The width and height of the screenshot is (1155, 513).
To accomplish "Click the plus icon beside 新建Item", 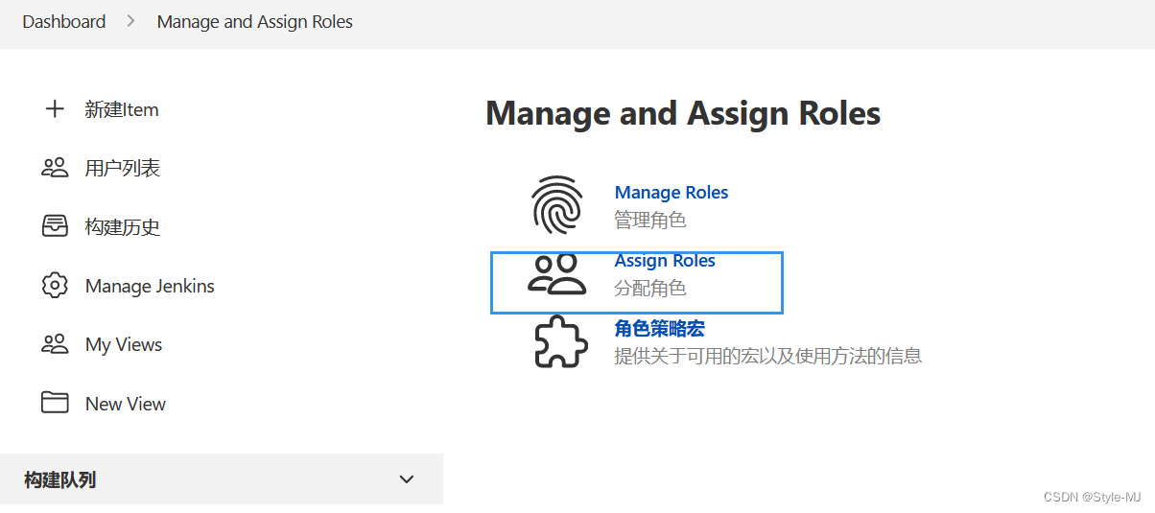I will click(55, 109).
